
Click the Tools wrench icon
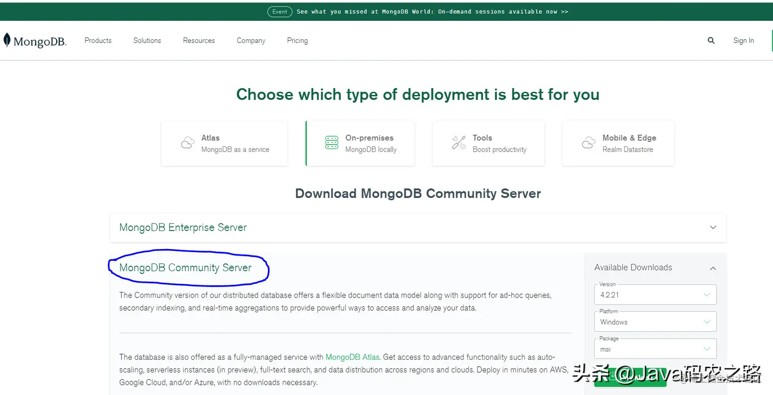click(459, 143)
